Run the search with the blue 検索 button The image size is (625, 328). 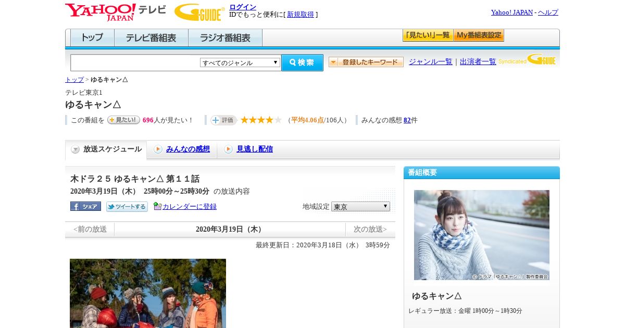(x=302, y=62)
